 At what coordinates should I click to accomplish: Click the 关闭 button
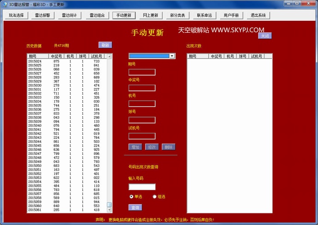tap(264, 36)
